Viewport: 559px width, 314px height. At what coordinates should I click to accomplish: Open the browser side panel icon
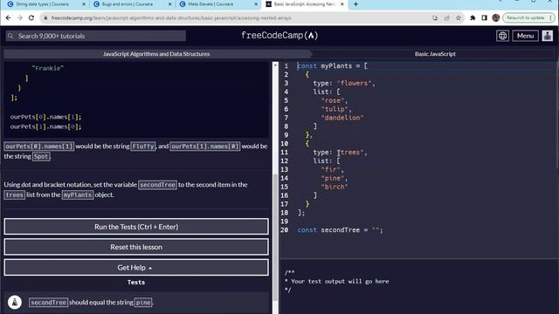pos(484,17)
